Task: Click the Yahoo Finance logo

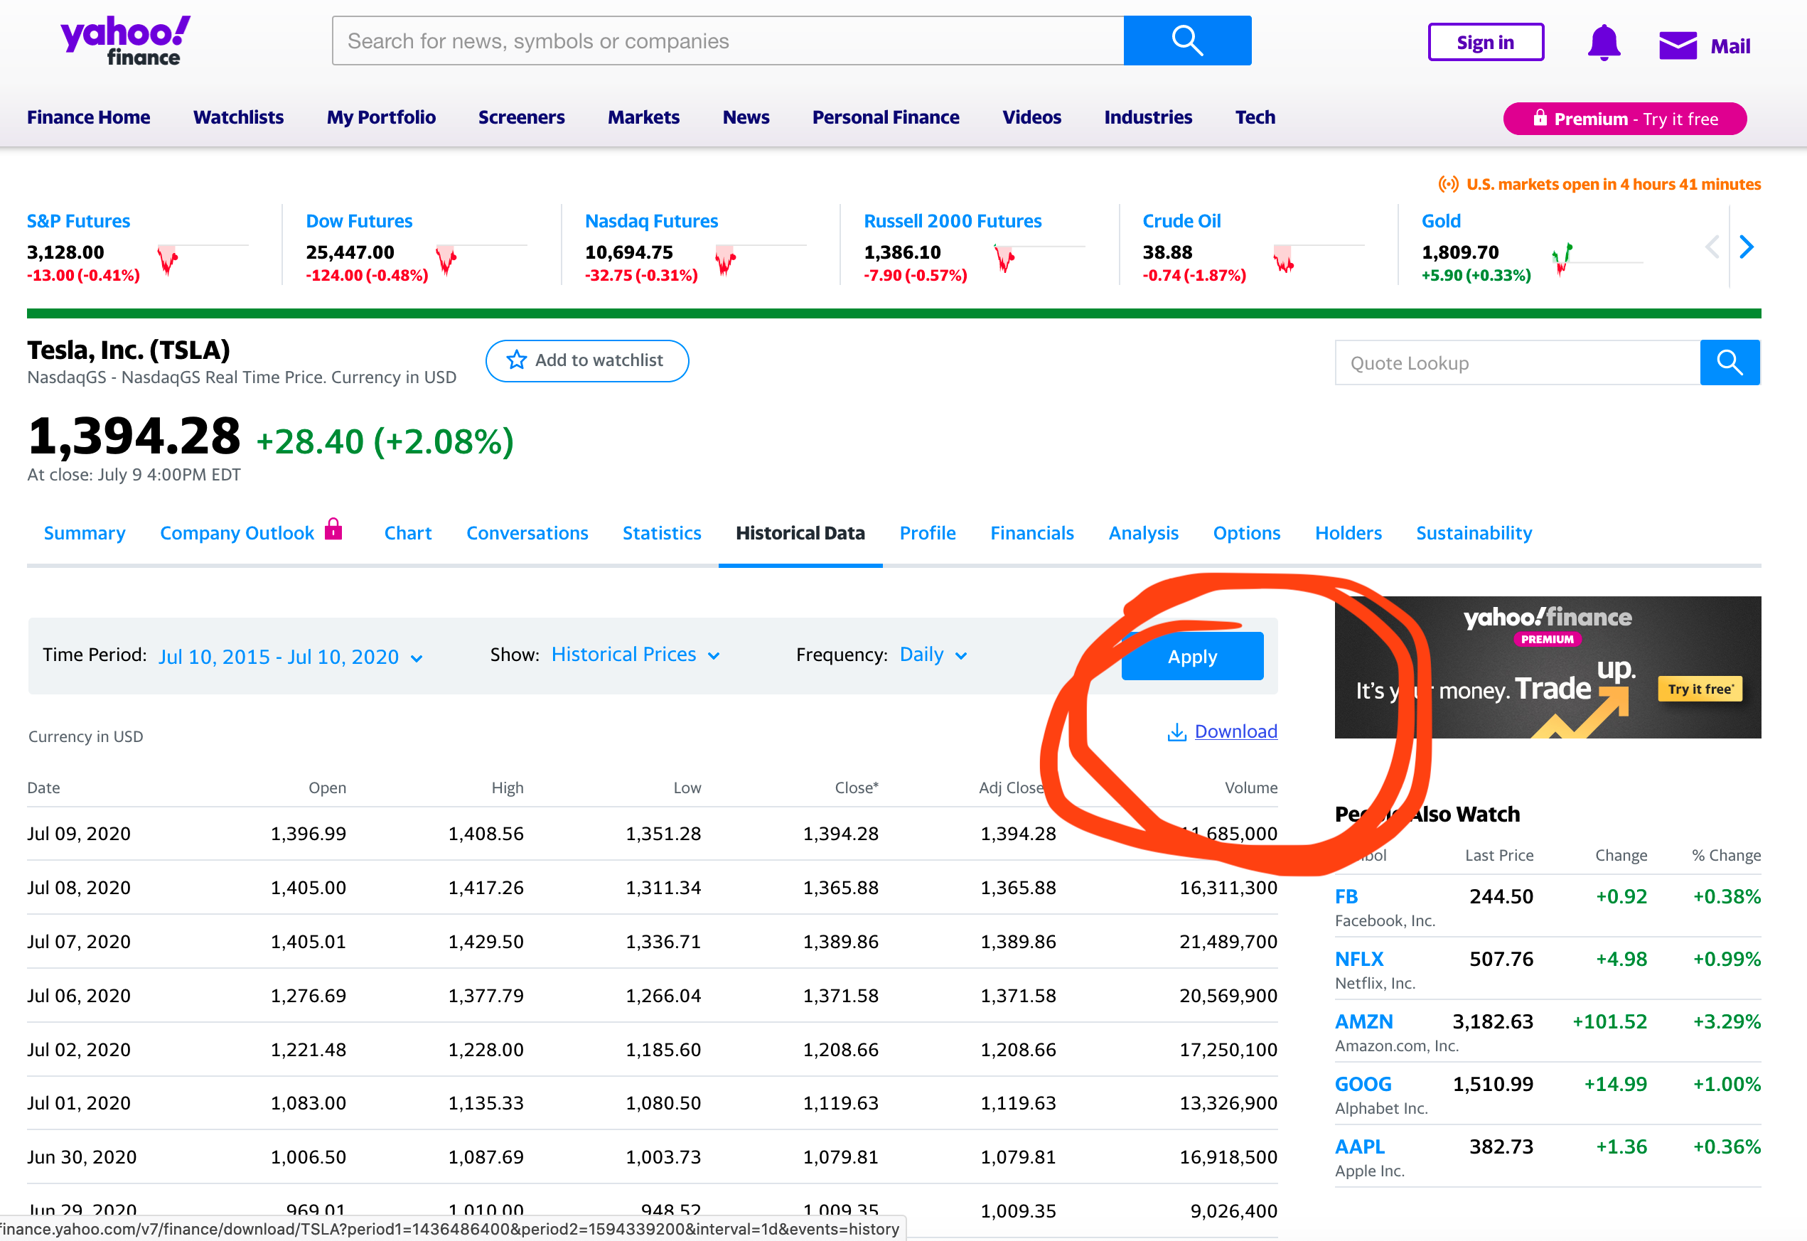Action: coord(126,41)
